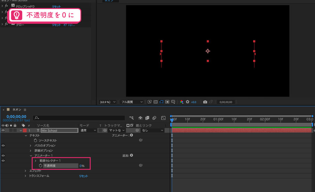Image resolution: width=315 pixels, height=192 pixels.
Task: Click the red label color of Win School
Action: click(25, 130)
